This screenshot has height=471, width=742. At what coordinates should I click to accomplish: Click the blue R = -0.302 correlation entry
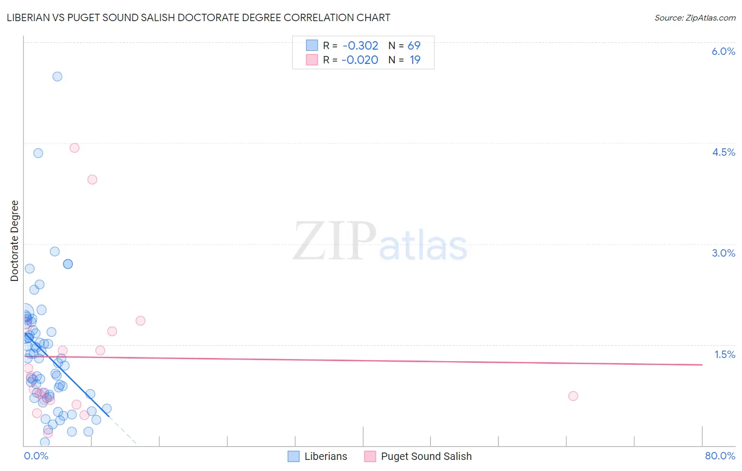click(x=350, y=45)
